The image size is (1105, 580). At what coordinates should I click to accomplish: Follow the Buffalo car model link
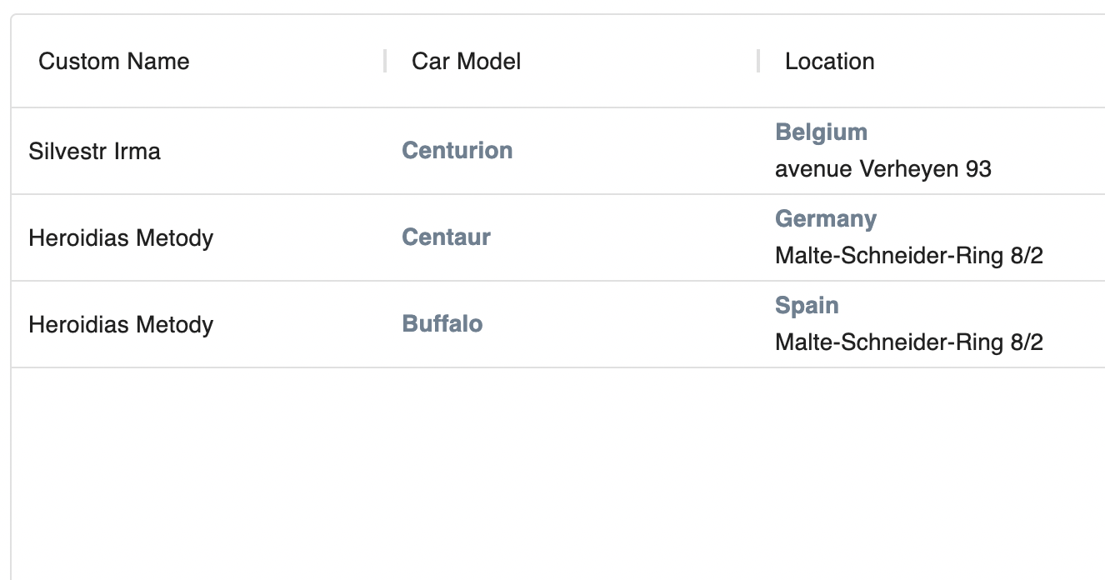(442, 324)
